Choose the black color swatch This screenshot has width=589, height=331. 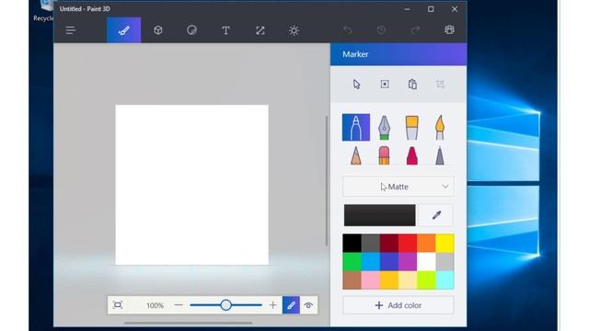coord(352,243)
